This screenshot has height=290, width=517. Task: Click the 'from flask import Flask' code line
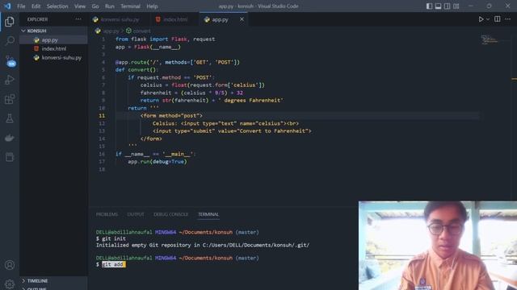pos(165,39)
